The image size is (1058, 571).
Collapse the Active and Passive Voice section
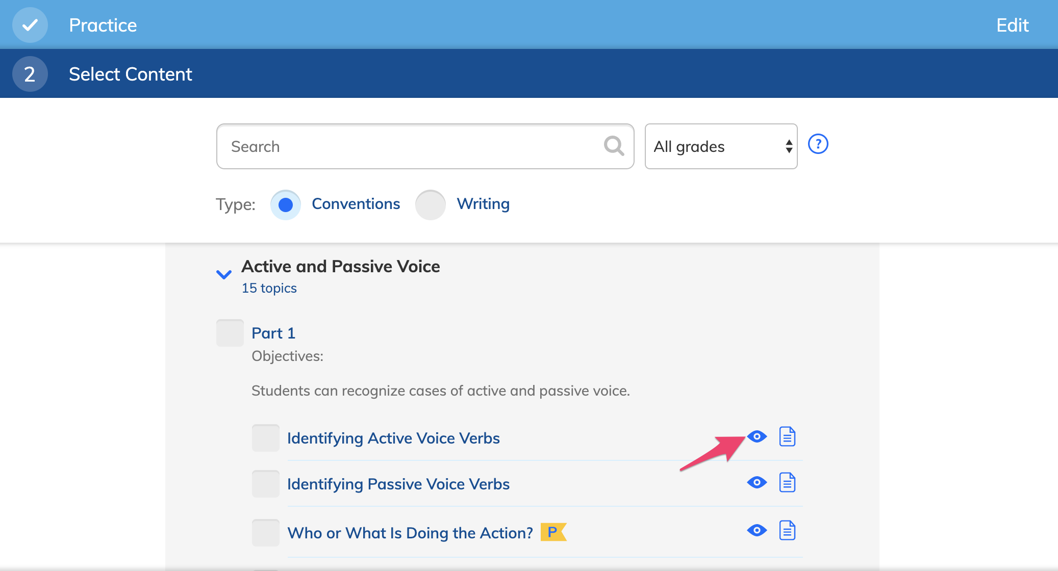pyautogui.click(x=224, y=275)
